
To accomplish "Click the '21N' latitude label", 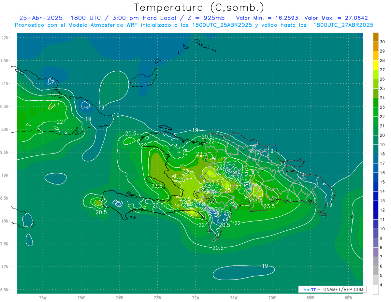I will point(5,84).
